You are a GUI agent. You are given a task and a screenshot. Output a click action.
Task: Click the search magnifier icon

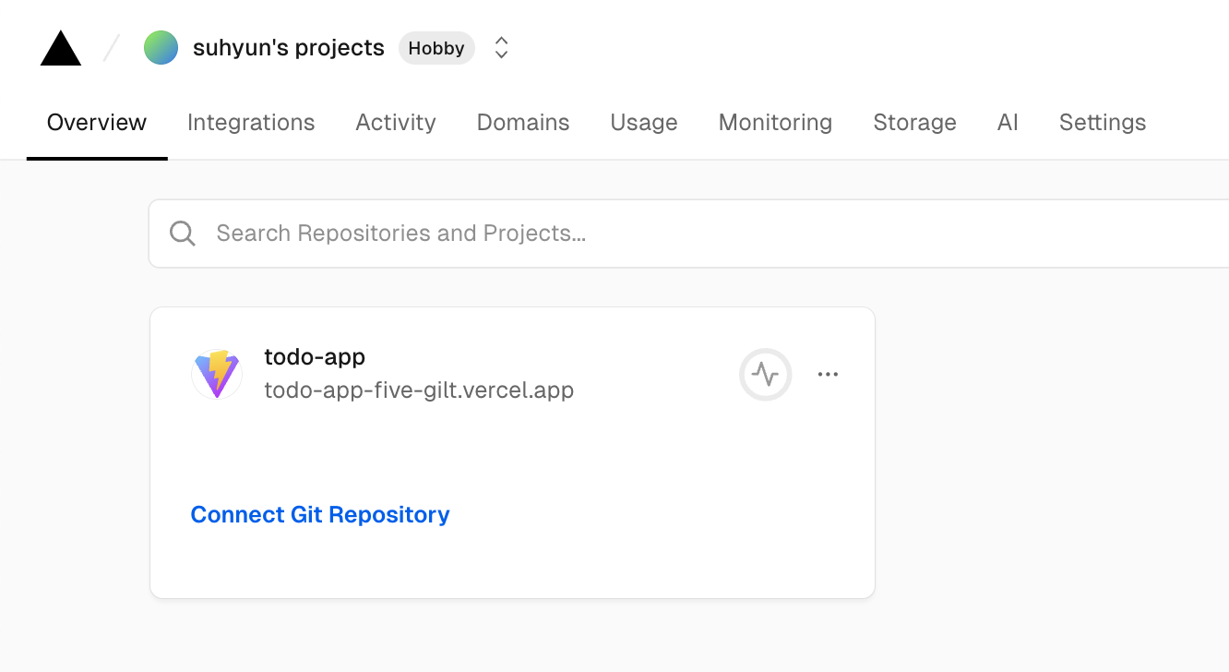(183, 234)
